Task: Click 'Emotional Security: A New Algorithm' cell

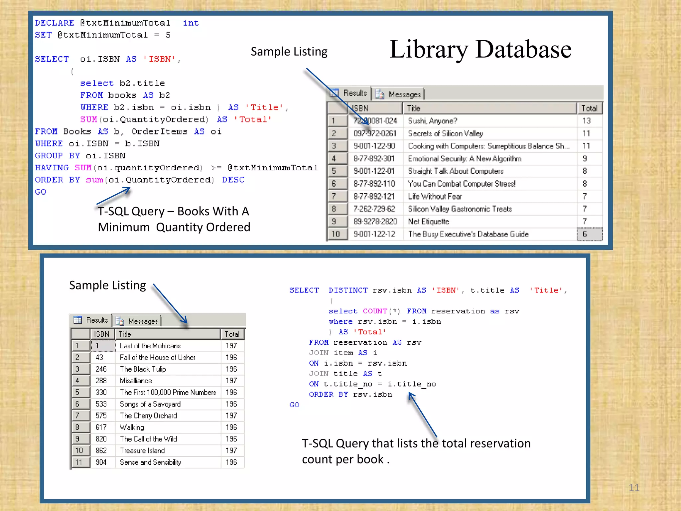Action: (489, 159)
